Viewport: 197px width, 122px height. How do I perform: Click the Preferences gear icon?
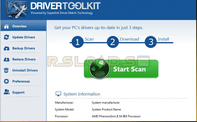click(x=6, y=81)
